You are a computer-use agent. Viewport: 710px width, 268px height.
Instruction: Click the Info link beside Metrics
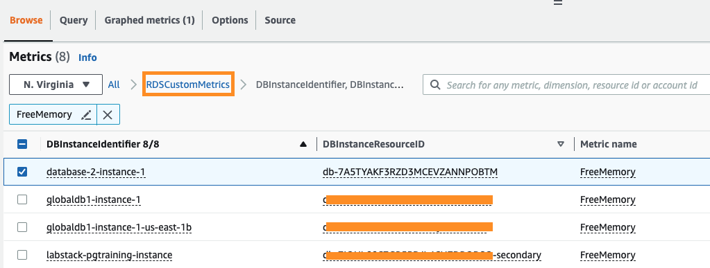point(88,57)
